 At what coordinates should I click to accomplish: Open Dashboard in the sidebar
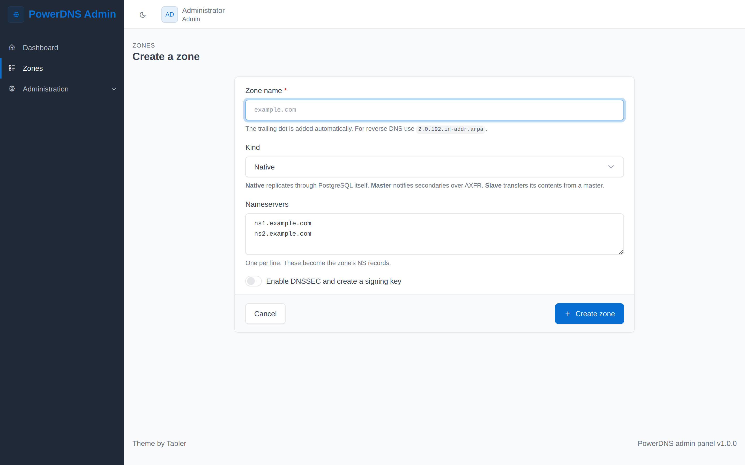click(x=62, y=48)
